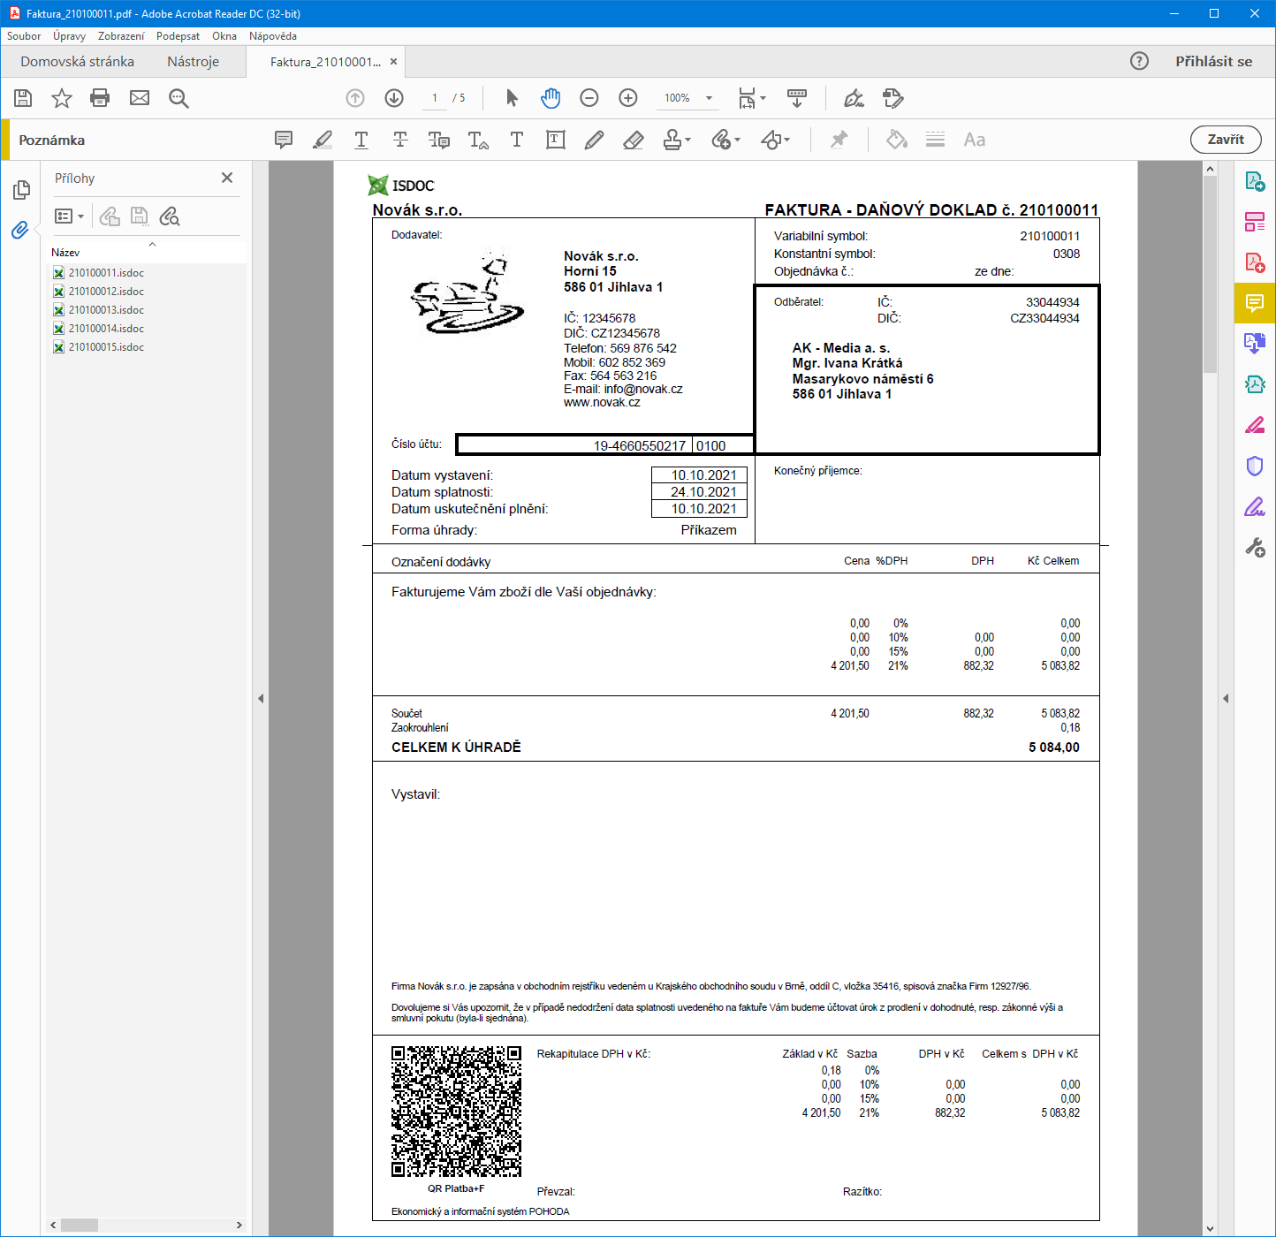Select the Pencil drawing tool
The width and height of the screenshot is (1276, 1237).
tap(594, 140)
